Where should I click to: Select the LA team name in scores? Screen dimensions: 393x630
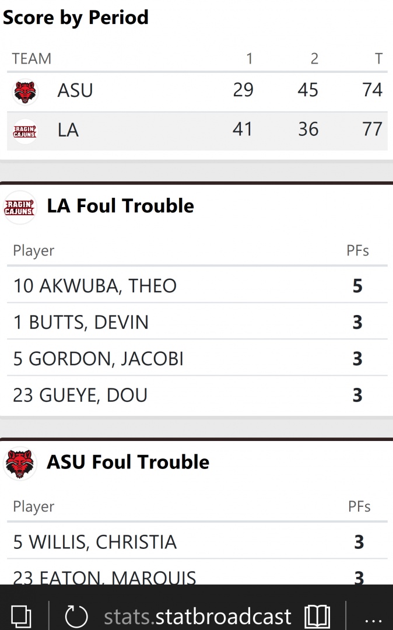tap(68, 131)
